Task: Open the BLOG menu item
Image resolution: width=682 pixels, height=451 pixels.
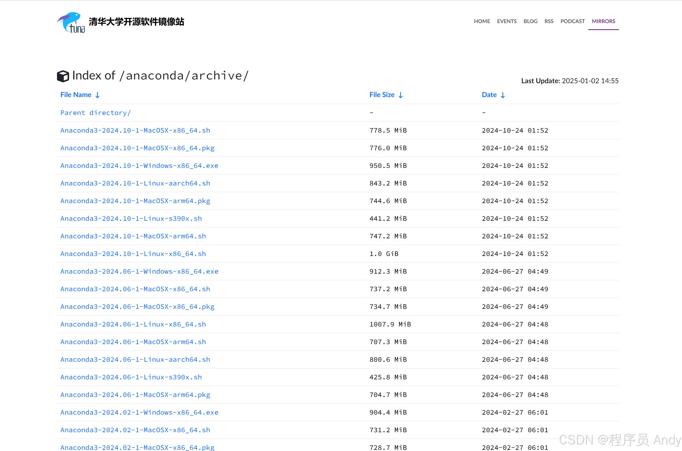Action: 530,21
